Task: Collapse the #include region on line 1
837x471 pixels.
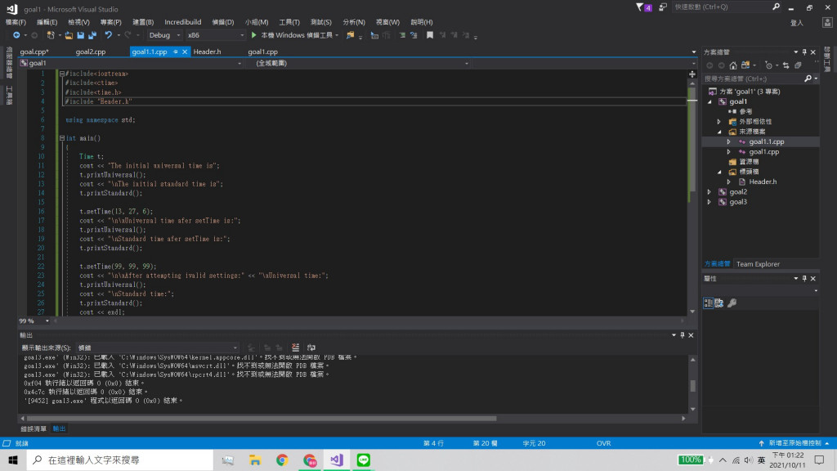Action: click(x=62, y=74)
